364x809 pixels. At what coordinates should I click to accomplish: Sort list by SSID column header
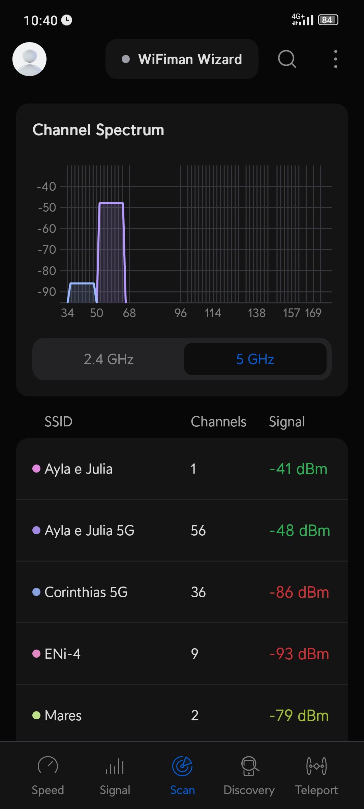pos(58,422)
